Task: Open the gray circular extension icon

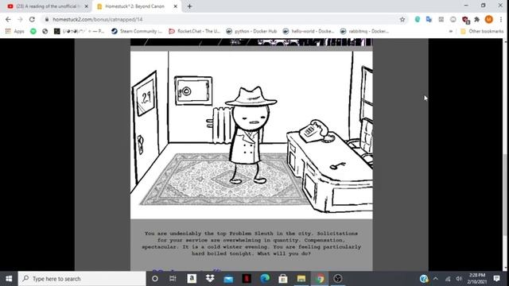Action: (x=453, y=19)
